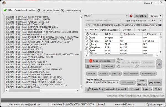Toggle the misc partition checkbox
This screenshot has height=107, width=166.
point(86,44)
